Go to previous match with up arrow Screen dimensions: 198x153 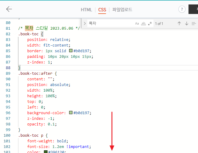pos(179,23)
